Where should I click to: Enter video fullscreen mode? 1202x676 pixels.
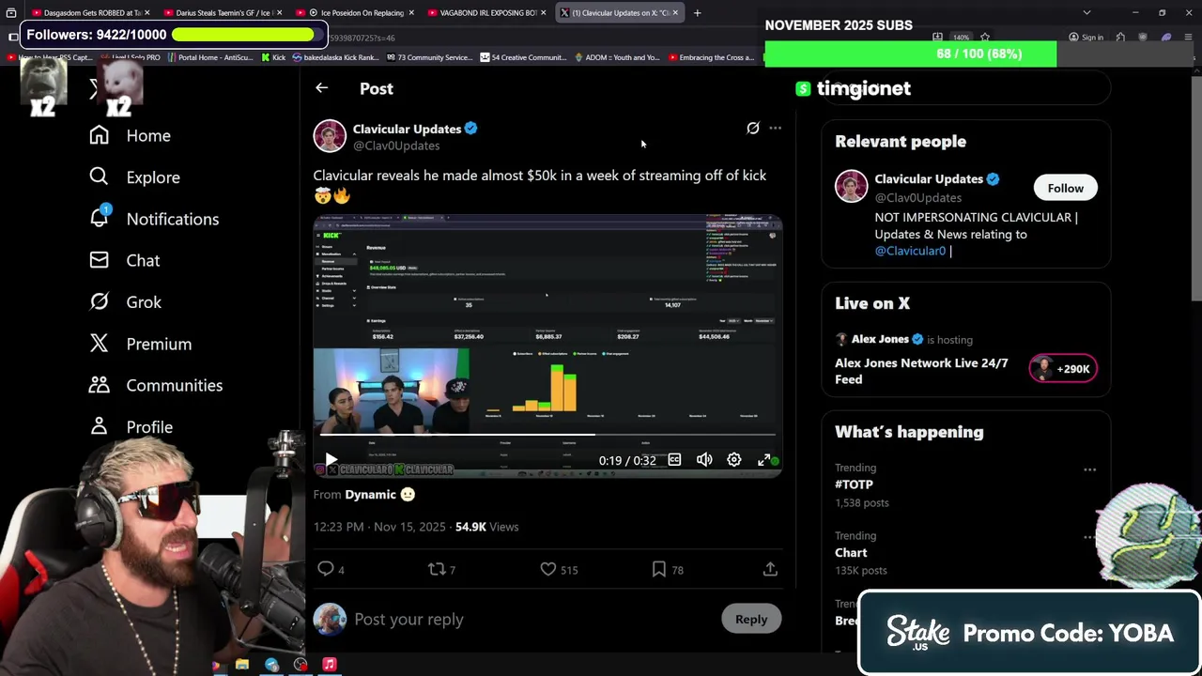click(764, 460)
